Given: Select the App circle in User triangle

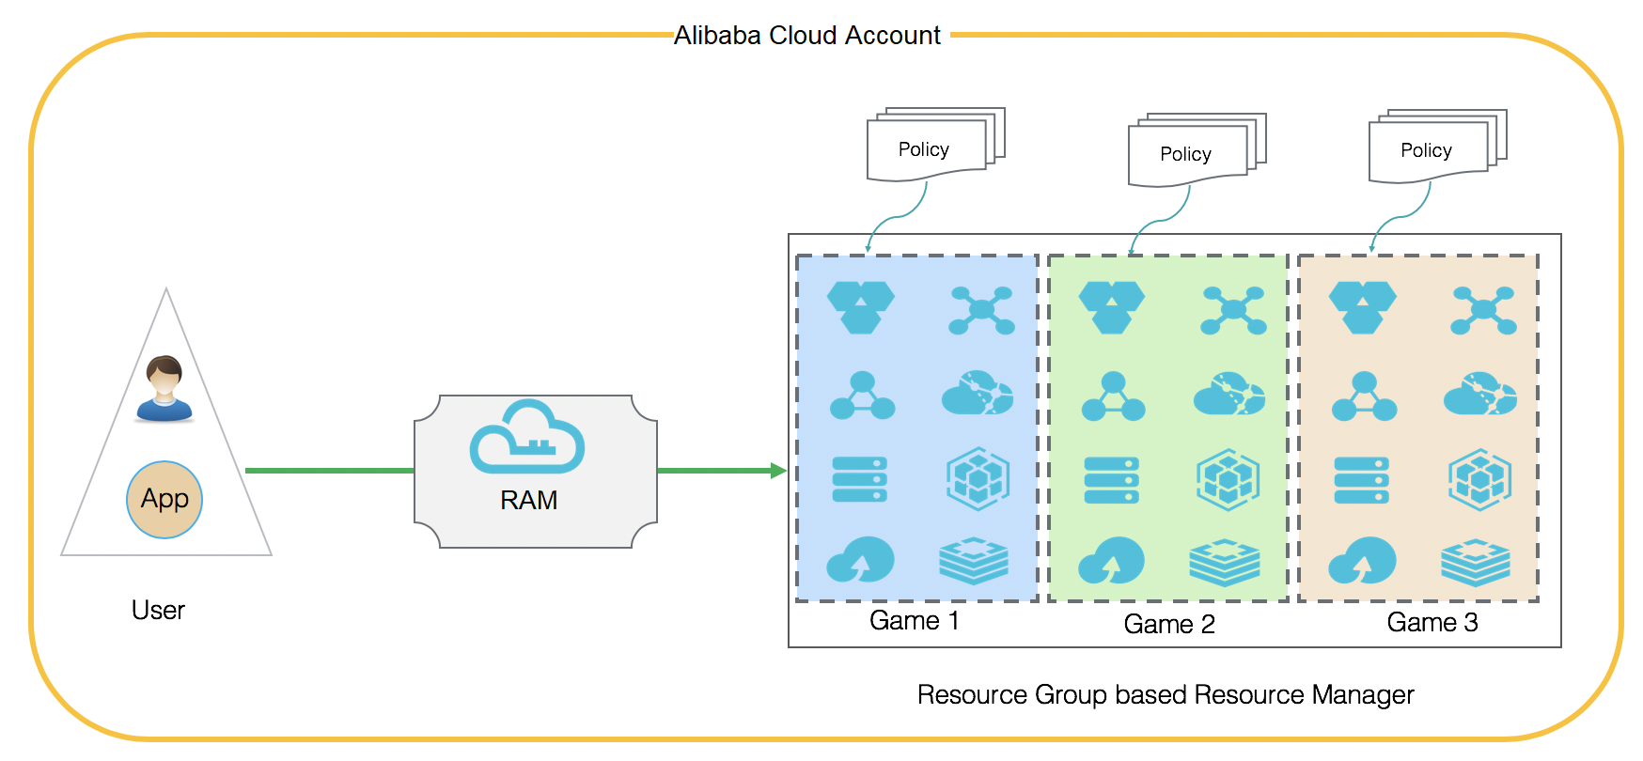Looking at the screenshot, I should 164,499.
